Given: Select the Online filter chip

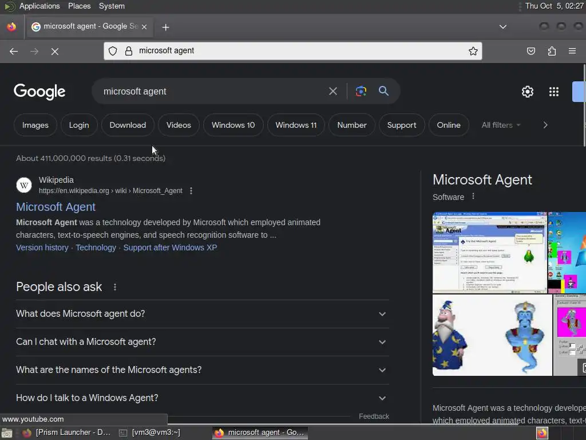Looking at the screenshot, I should coord(449,125).
